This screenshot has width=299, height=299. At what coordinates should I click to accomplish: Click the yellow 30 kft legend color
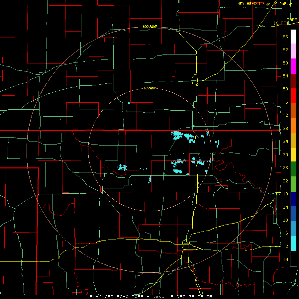point(293,155)
